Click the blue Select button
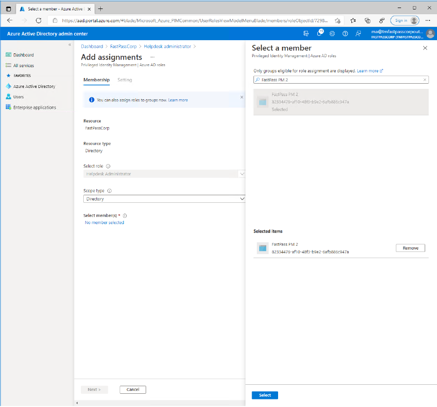 coord(265,395)
